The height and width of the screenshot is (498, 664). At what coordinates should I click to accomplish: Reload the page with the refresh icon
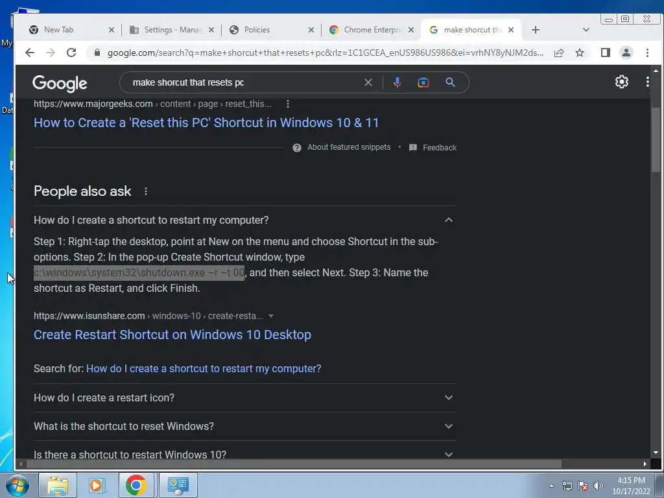point(71,53)
